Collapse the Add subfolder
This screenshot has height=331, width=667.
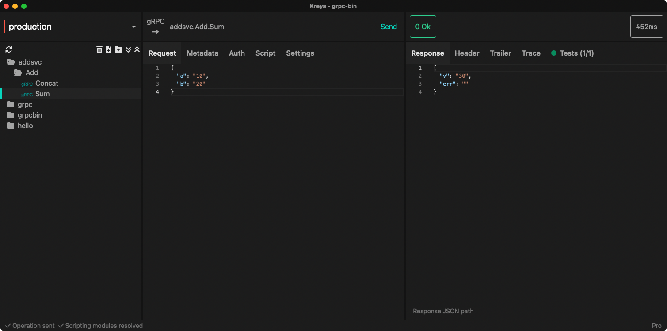71,72
